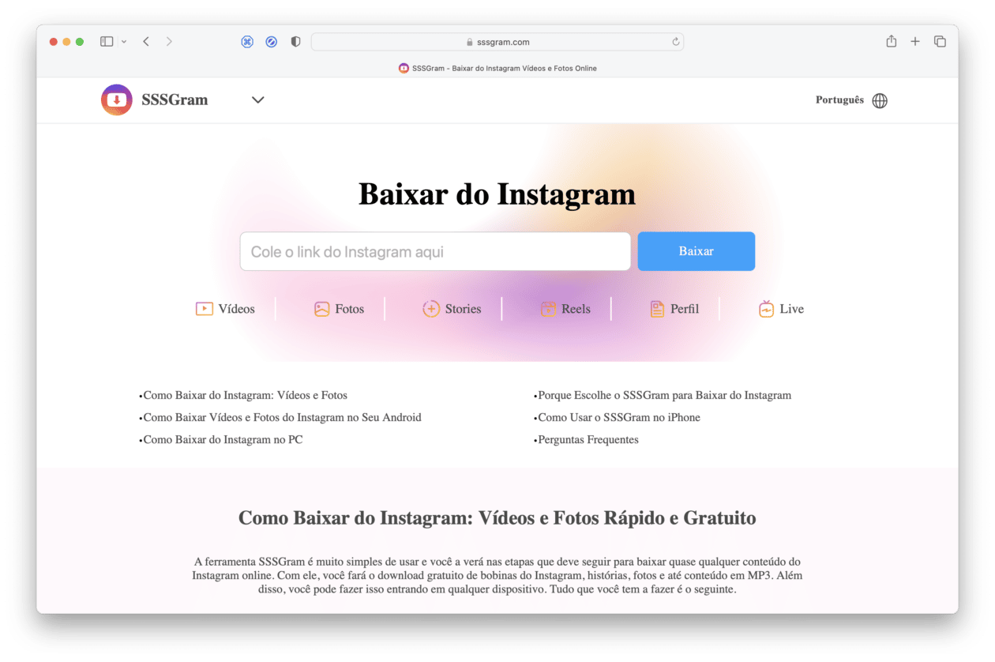The image size is (995, 662).
Task: Click the SSSGram logo icon
Action: (x=116, y=100)
